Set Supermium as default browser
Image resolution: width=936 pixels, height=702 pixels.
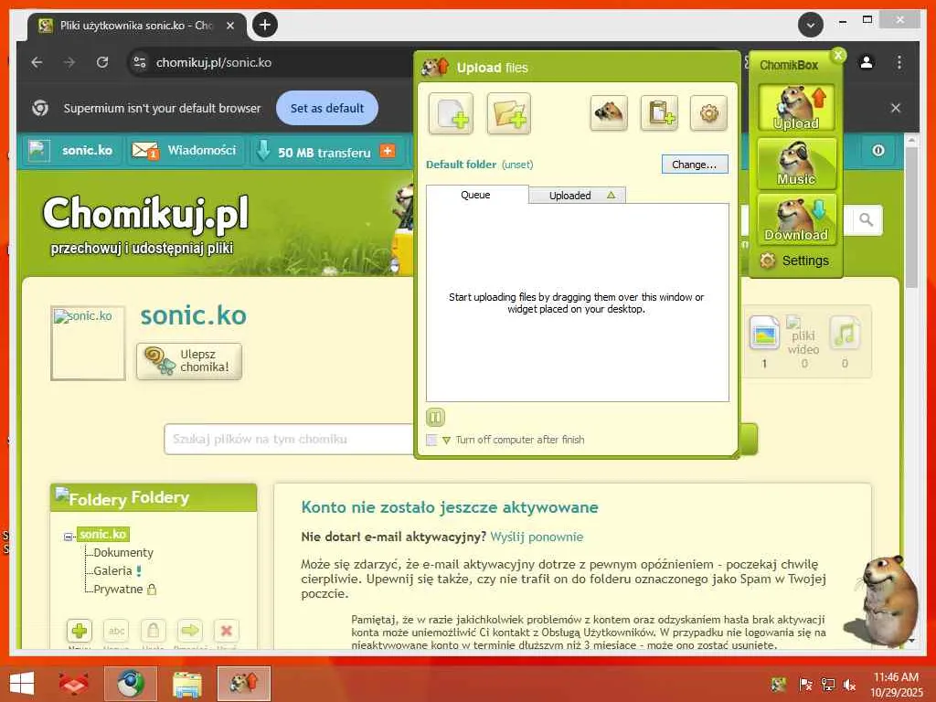pos(327,108)
